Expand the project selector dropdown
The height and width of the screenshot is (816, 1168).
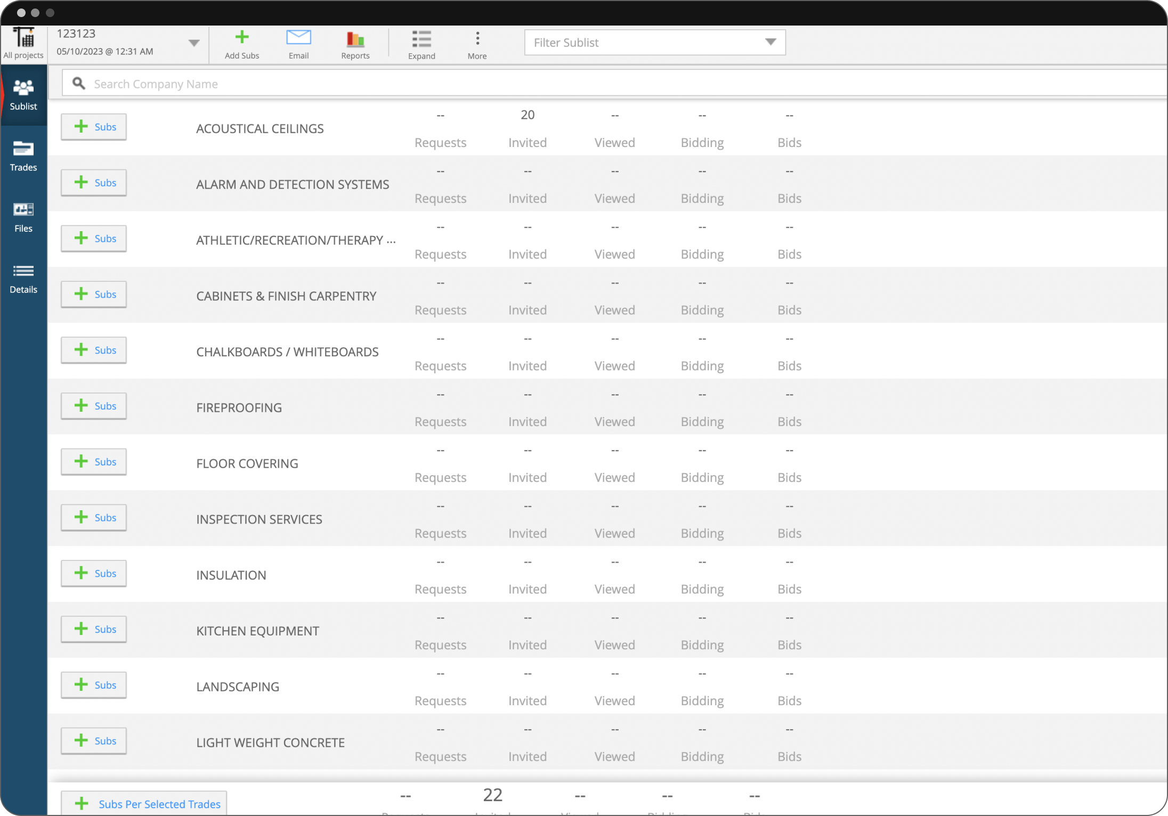[x=195, y=42]
